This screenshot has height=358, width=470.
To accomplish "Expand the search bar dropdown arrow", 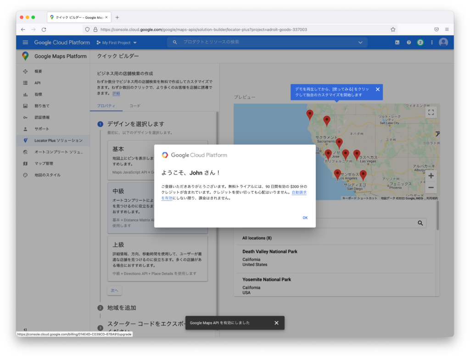I will click(x=360, y=43).
